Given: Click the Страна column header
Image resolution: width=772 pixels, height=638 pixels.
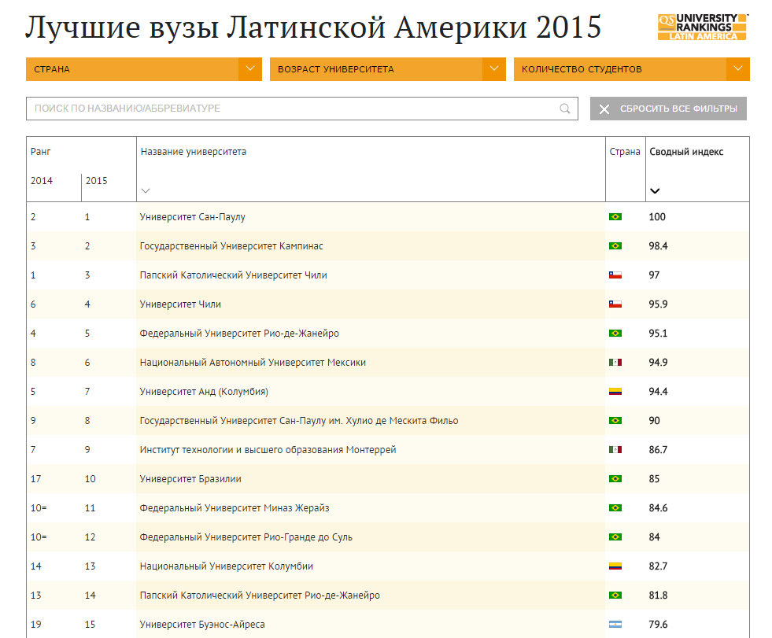Looking at the screenshot, I should click(625, 152).
